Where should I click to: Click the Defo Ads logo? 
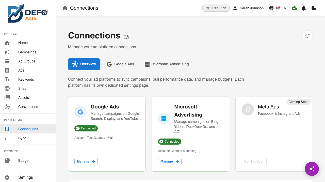coord(28,14)
